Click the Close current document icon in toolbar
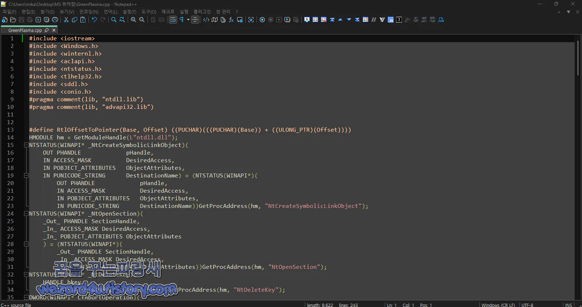This screenshot has width=582, height=307. point(38,20)
